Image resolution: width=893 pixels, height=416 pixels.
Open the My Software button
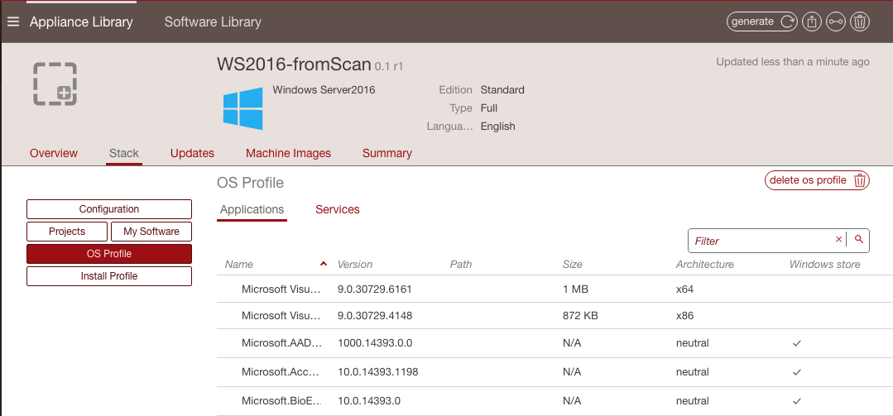[151, 232]
